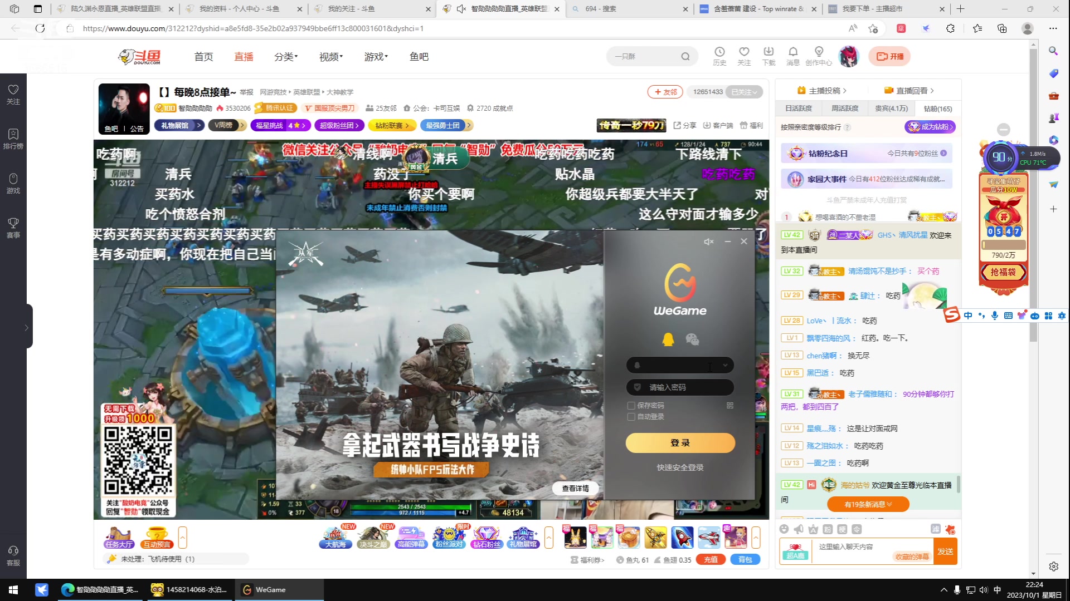
Task: Click 充值 recharge button
Action: pyautogui.click(x=711, y=560)
